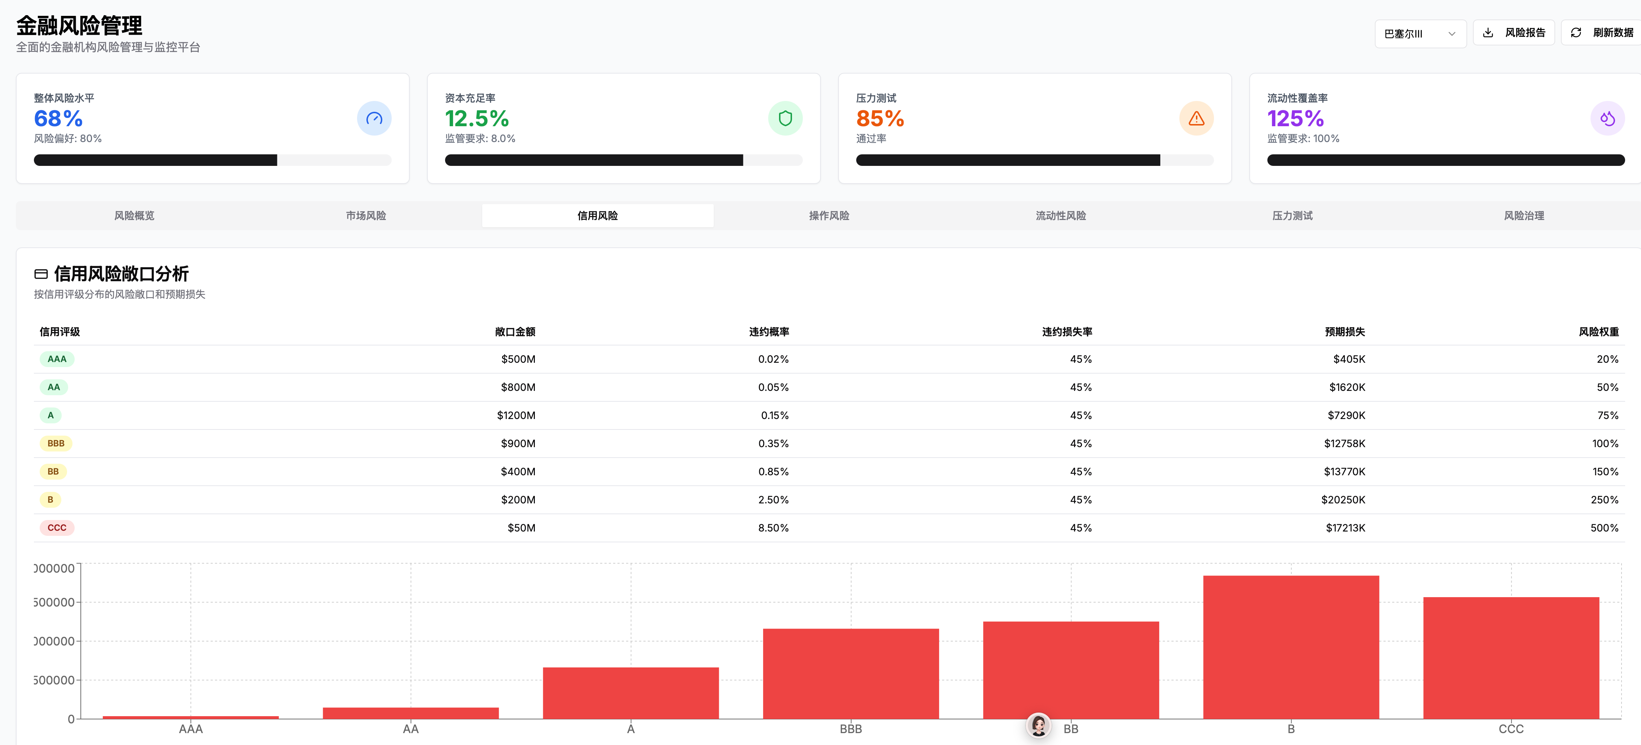Screen dimensions: 1641x745
Task: Click the red B bar in chart
Action: coord(1291,647)
